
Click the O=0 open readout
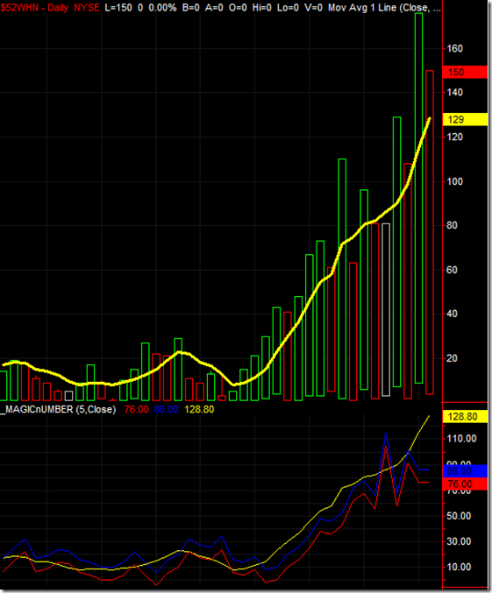click(238, 8)
